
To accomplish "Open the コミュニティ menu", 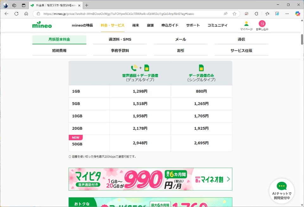I will pos(217,25).
